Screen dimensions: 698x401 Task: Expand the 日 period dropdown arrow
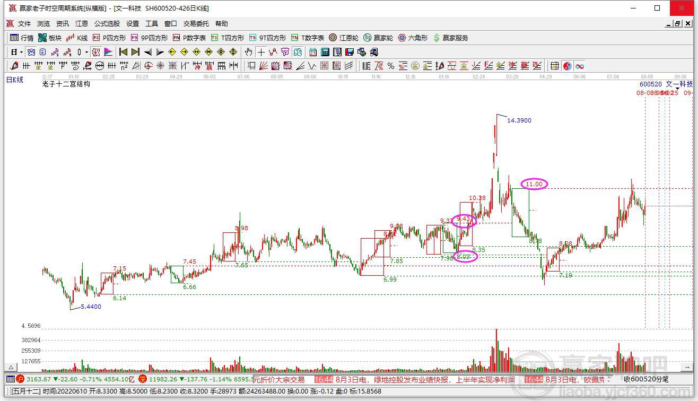21,52
